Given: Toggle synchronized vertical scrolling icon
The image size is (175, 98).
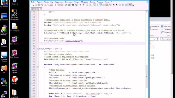Looking at the screenshot, I should pos(87,5).
